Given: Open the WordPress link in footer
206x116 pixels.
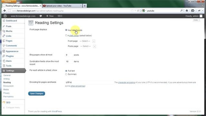Looking at the screenshot, I should [x=57, y=111].
